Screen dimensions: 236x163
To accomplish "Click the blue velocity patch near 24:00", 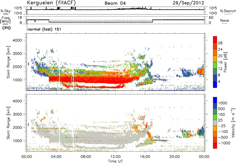I will (x=201, y=132).
